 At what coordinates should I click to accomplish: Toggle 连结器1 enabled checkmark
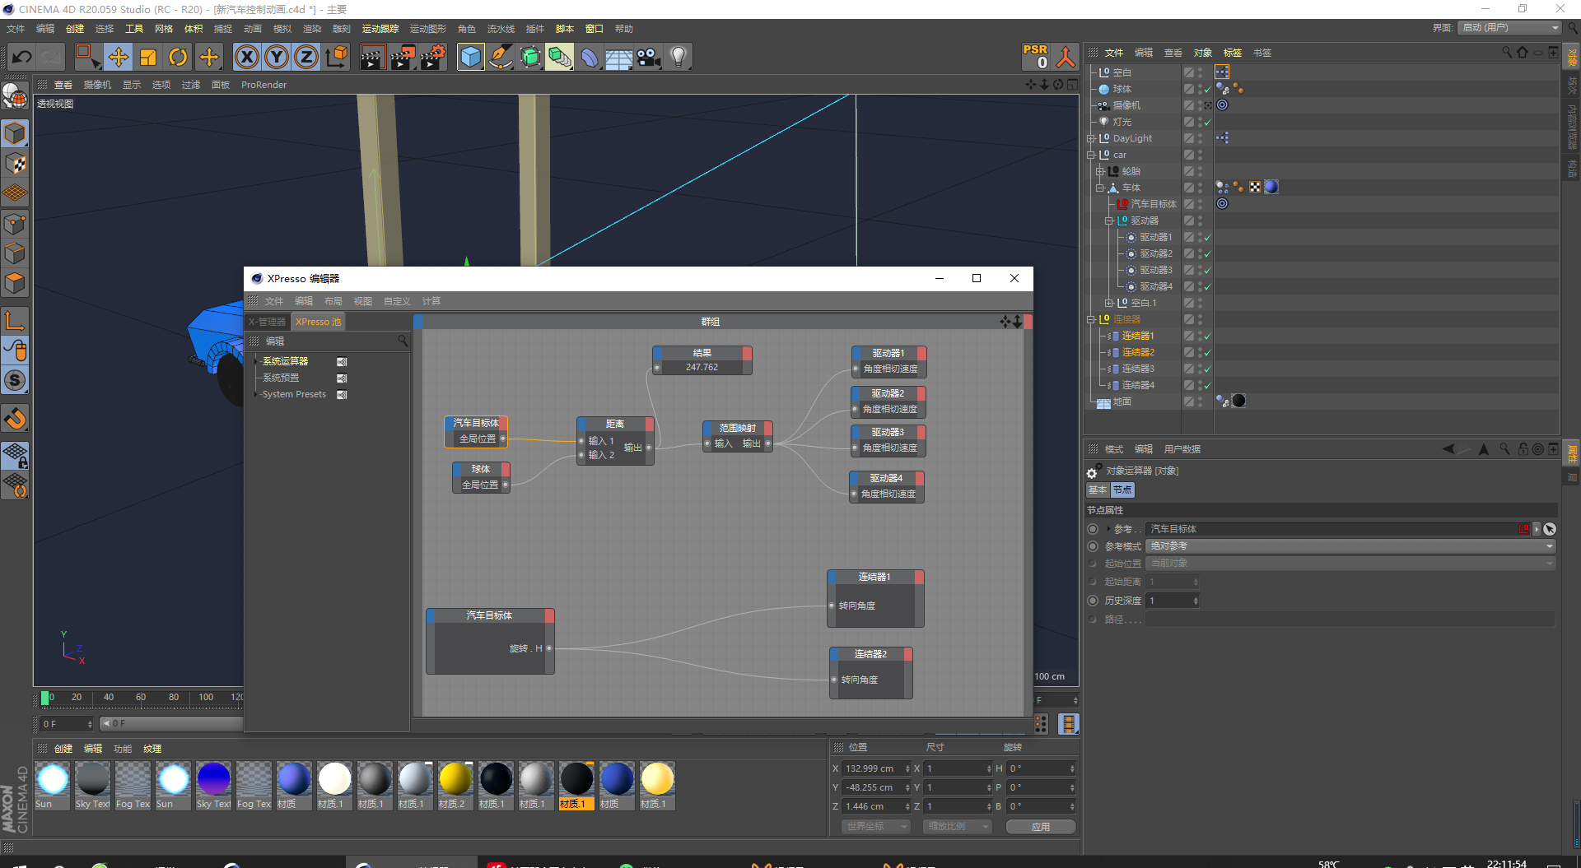pos(1207,337)
